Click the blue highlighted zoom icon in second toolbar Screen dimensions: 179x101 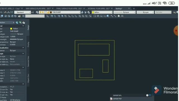coord(108,16)
